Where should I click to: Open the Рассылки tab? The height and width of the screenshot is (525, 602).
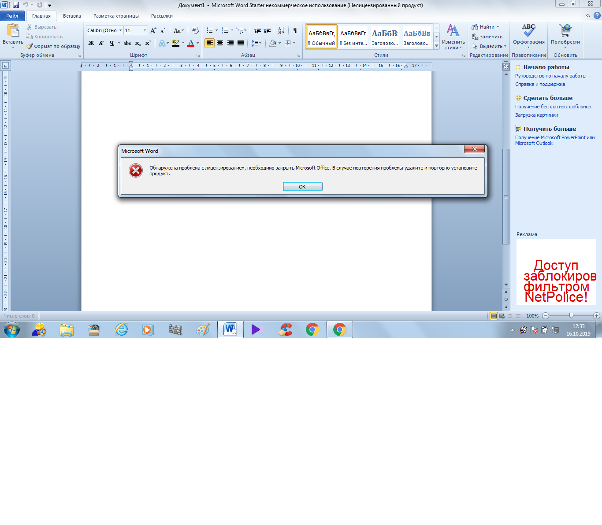(162, 16)
